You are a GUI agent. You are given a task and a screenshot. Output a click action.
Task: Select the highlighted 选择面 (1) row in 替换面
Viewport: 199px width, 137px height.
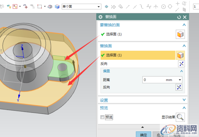tap(138, 55)
